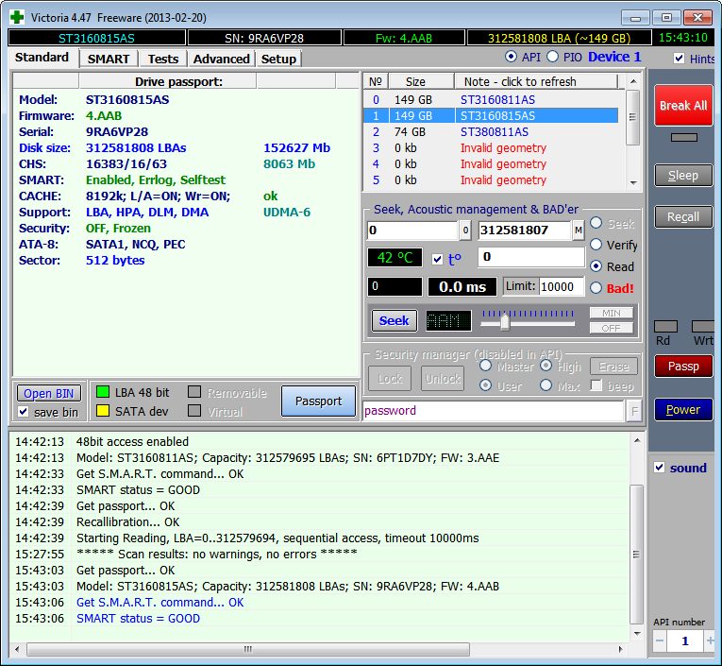Click the password input field
This screenshot has width=722, height=666.
[x=494, y=411]
